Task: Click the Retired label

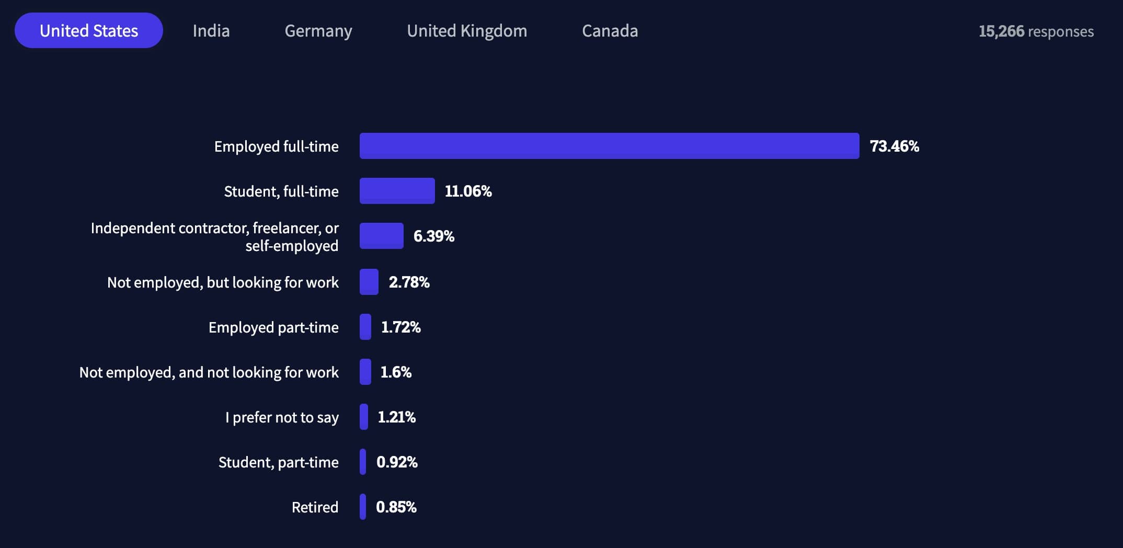Action: 315,507
